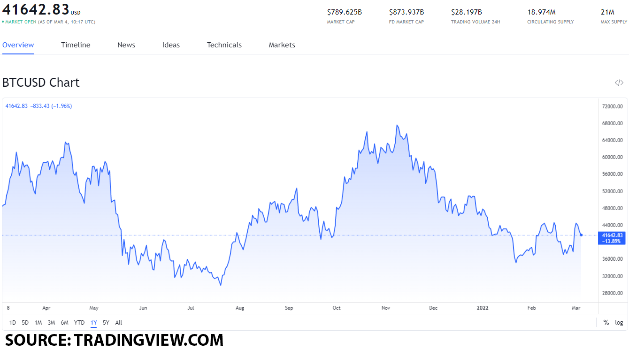Select the 1D time range
This screenshot has height=349, width=629.
point(13,323)
